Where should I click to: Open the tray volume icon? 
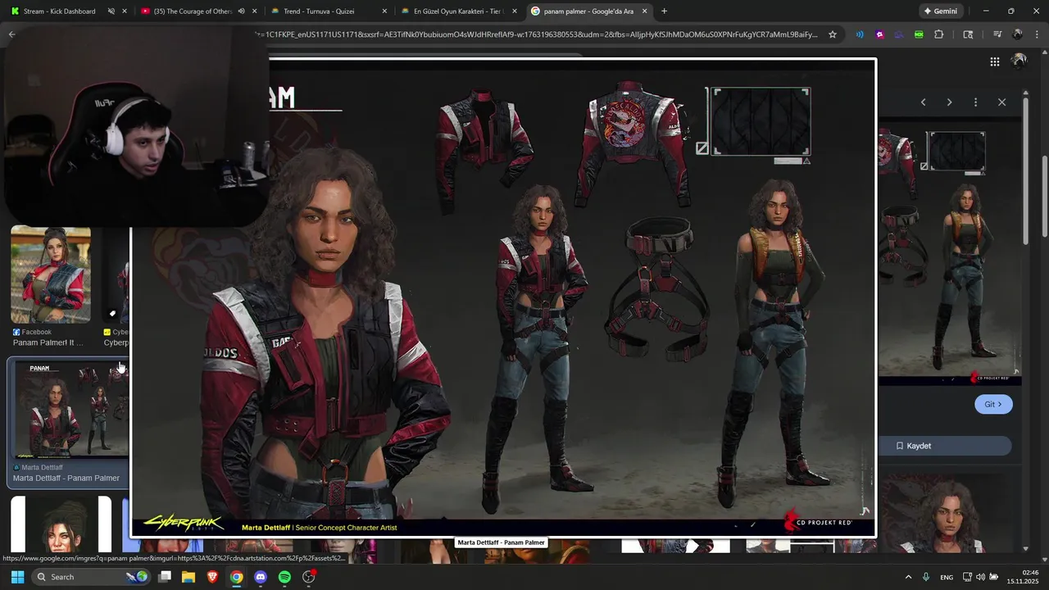tap(981, 578)
